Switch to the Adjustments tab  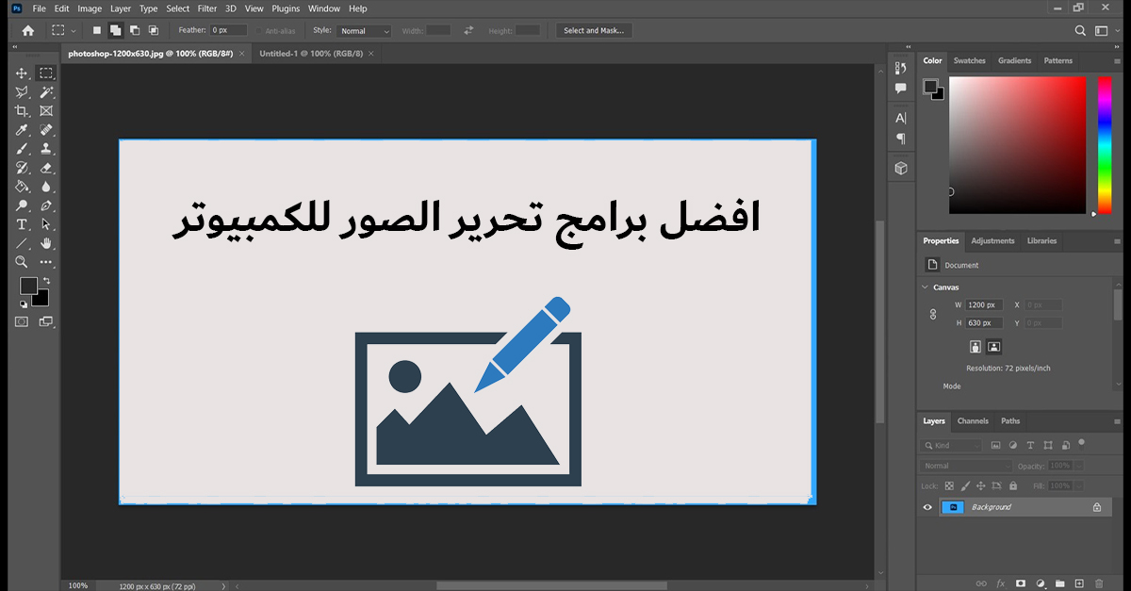click(992, 241)
